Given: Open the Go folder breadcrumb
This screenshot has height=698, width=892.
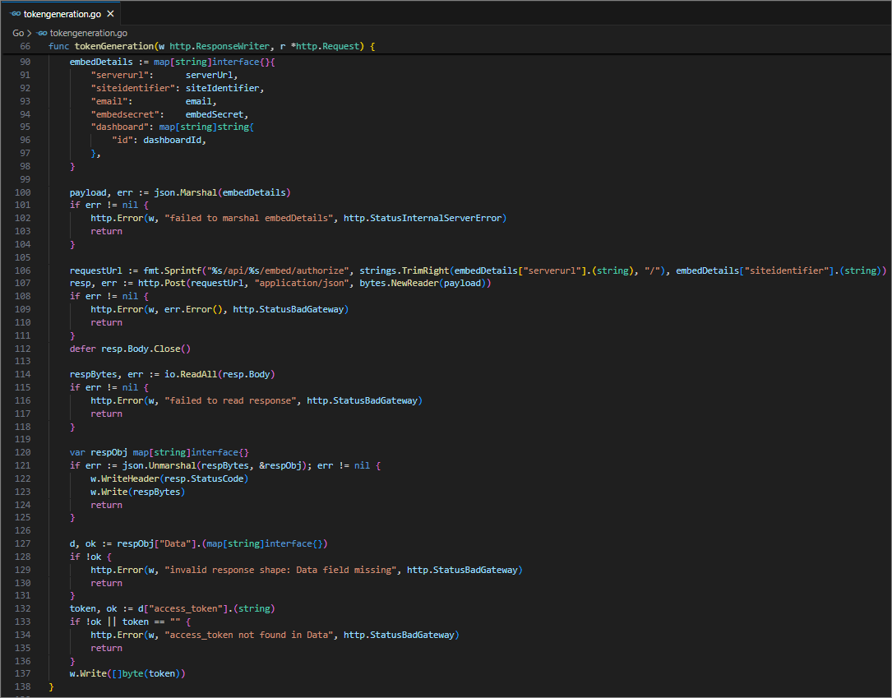Looking at the screenshot, I should (x=18, y=33).
